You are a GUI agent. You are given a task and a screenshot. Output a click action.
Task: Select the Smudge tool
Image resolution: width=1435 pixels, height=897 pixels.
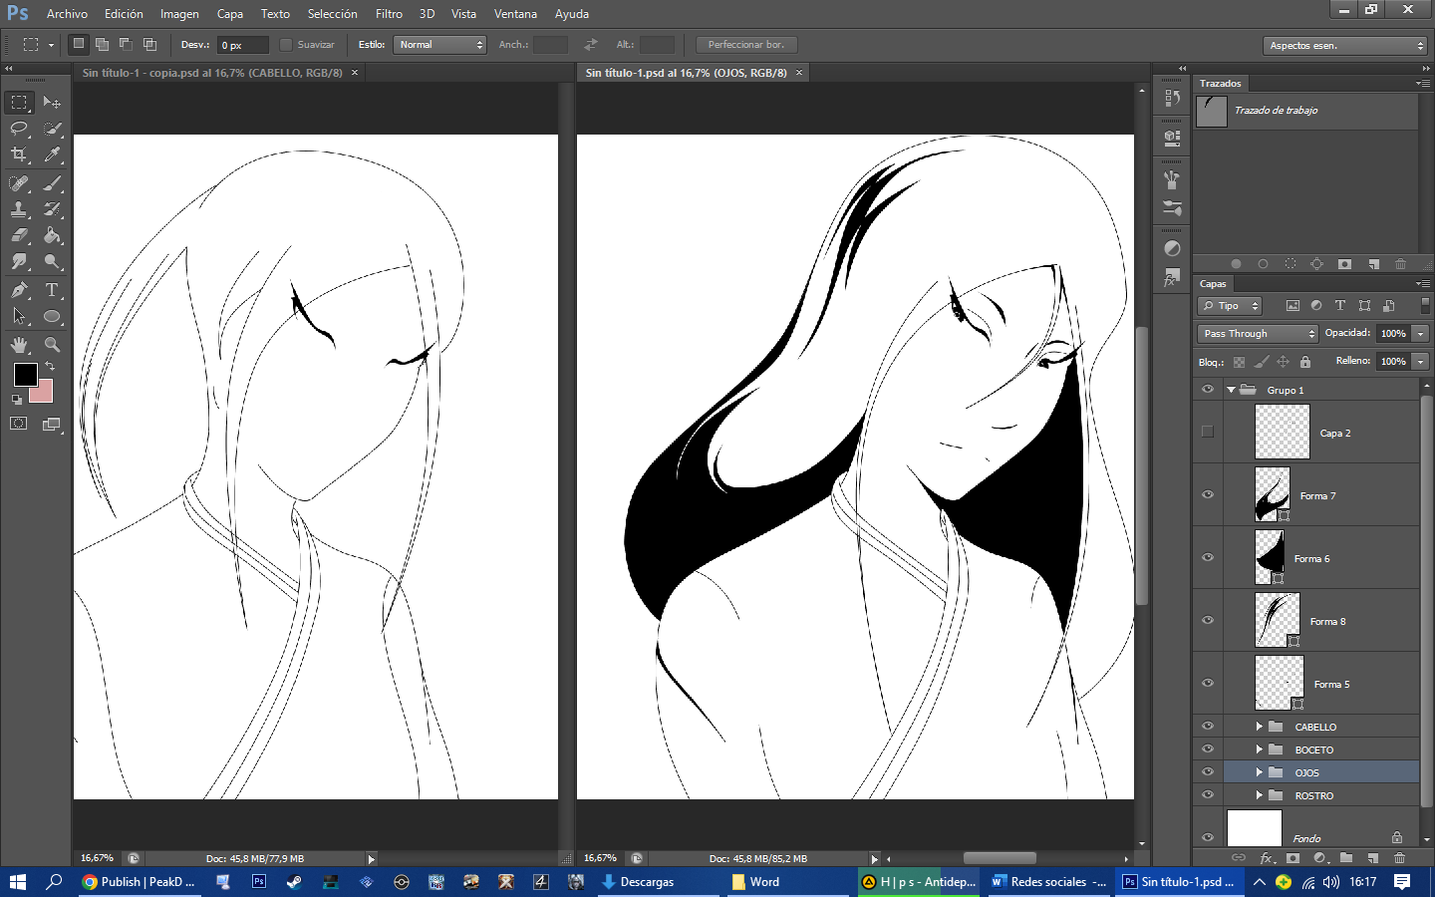19,261
